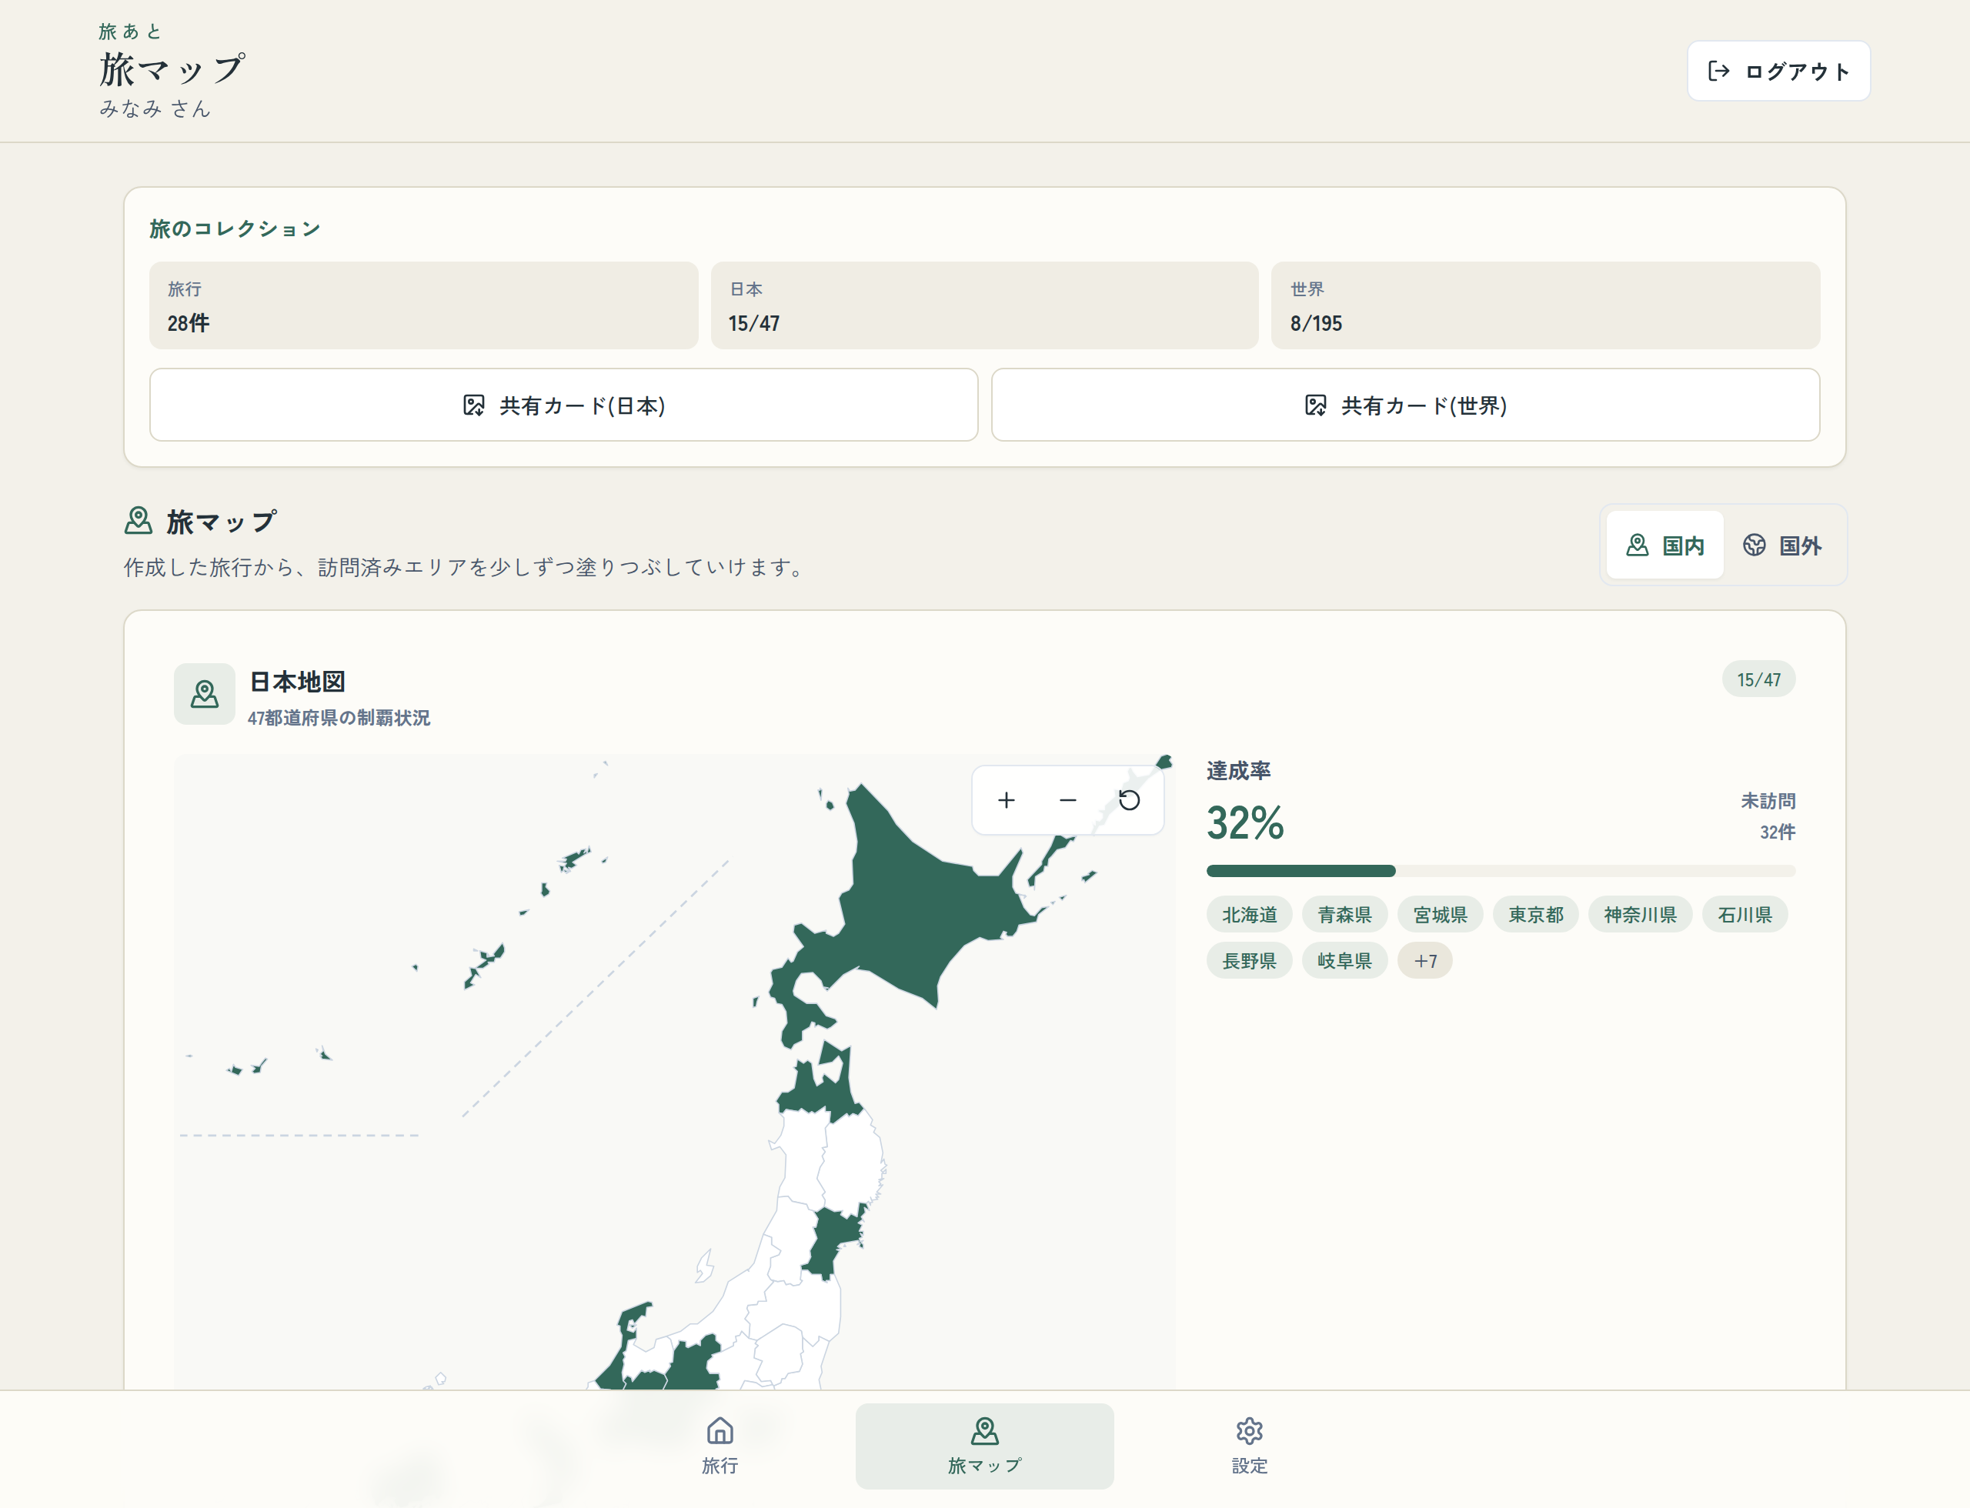Click the 日本 15/47 stat tile
The image size is (1970, 1508).
[985, 305]
